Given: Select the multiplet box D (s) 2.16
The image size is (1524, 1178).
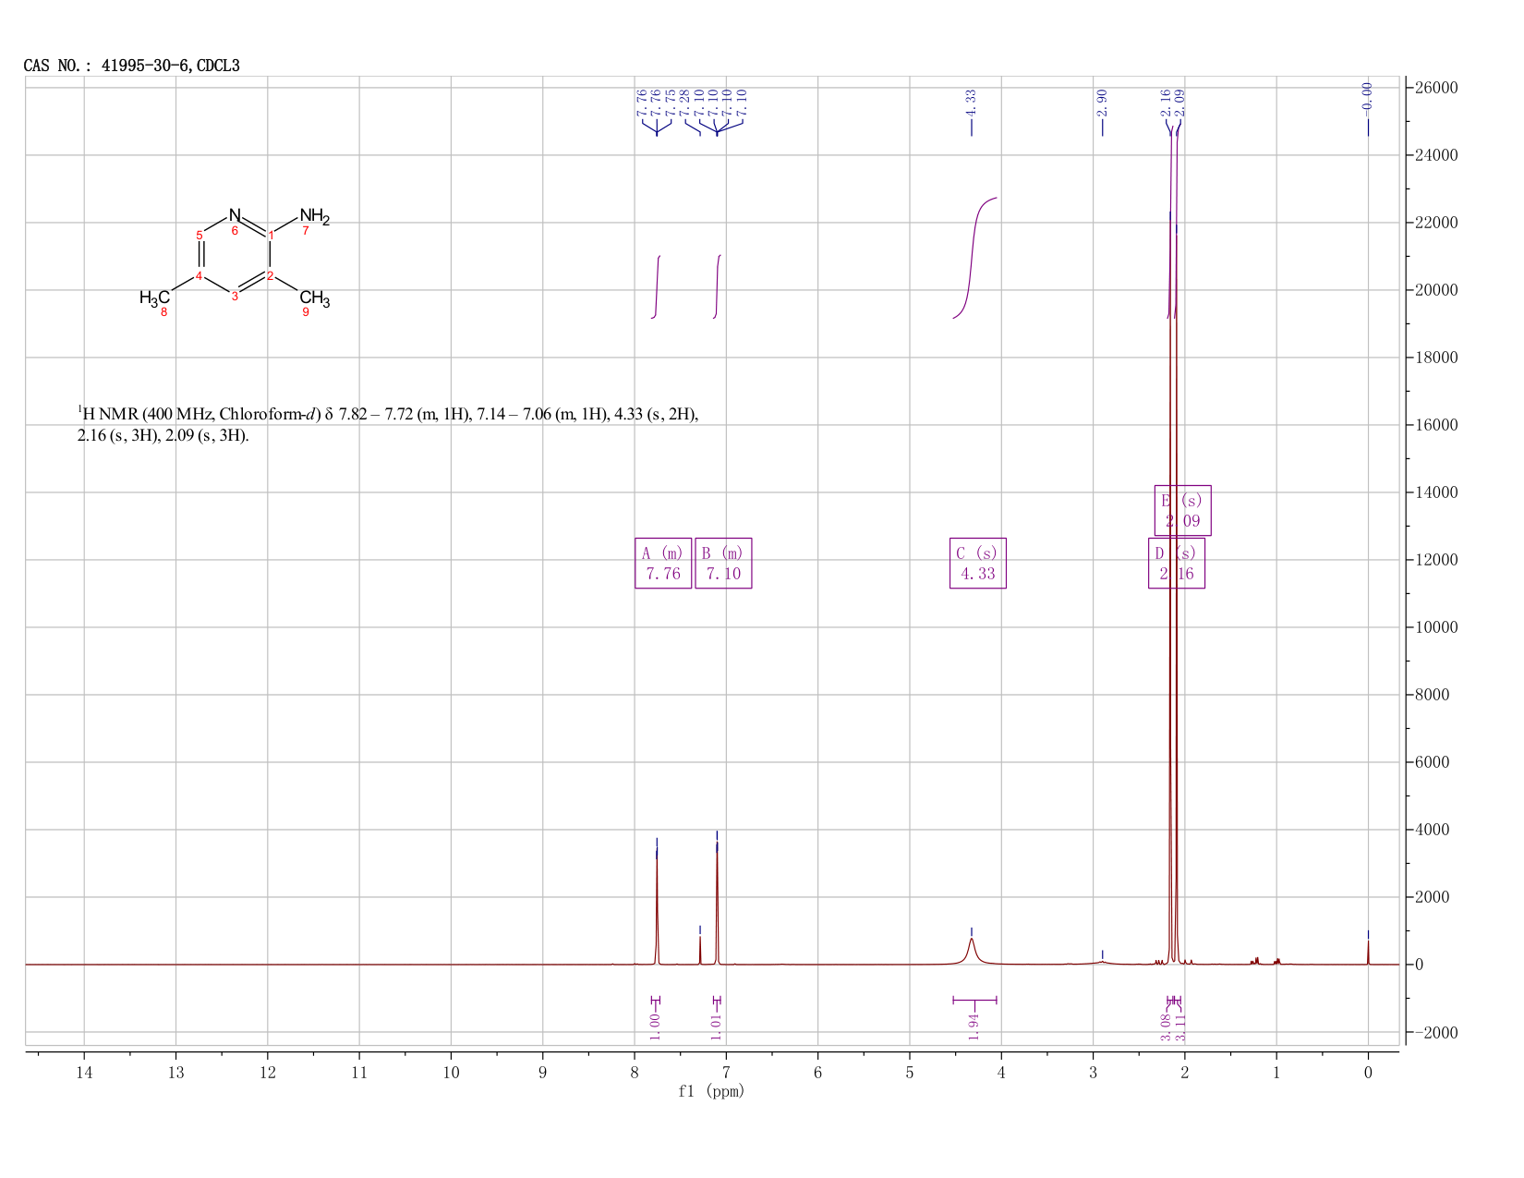Looking at the screenshot, I should [1177, 563].
